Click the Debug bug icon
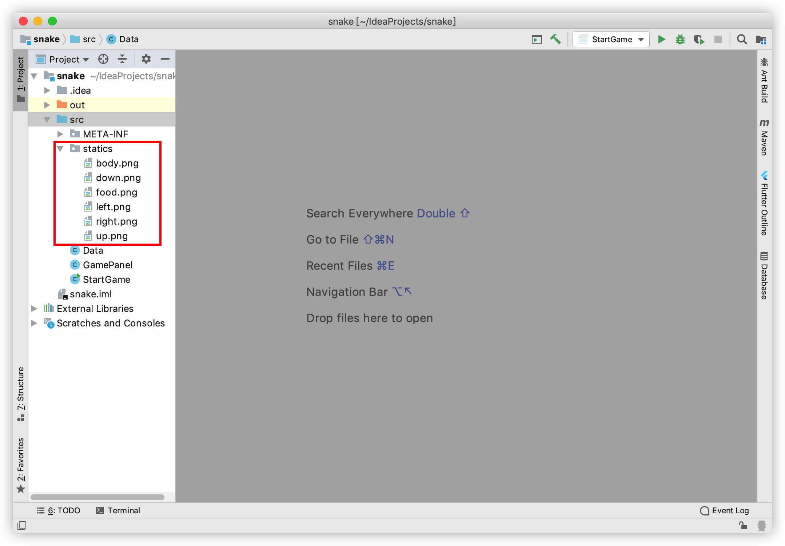The height and width of the screenshot is (546, 785). pyautogui.click(x=680, y=39)
